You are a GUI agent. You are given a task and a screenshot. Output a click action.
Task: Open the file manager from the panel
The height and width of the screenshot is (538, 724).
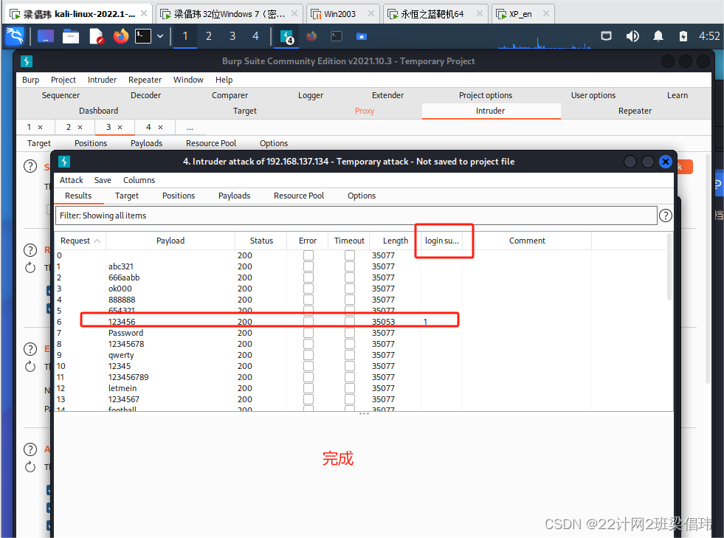[x=71, y=36]
